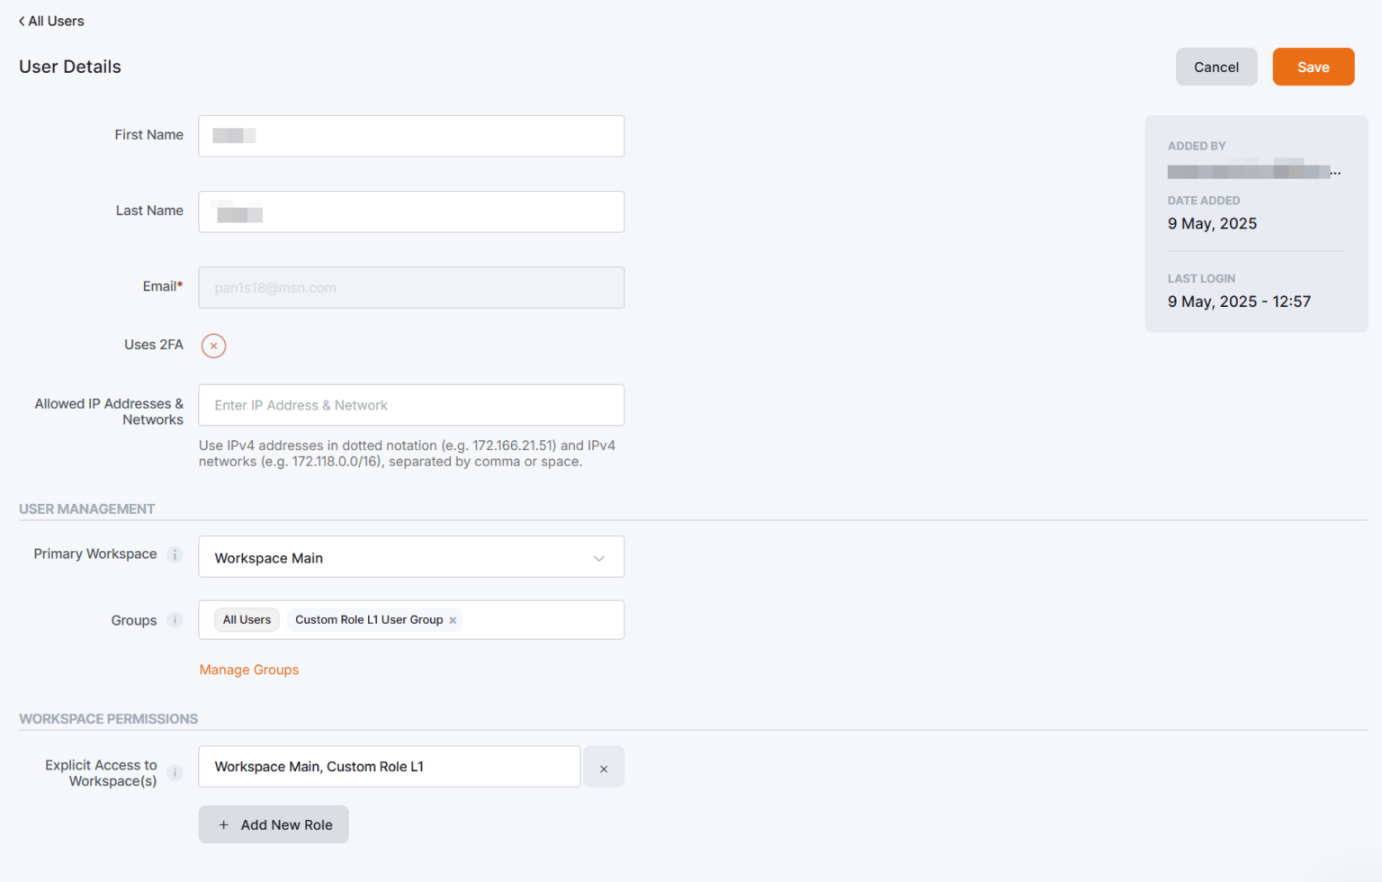Click the Groups info icon
The image size is (1382, 882).
175,619
